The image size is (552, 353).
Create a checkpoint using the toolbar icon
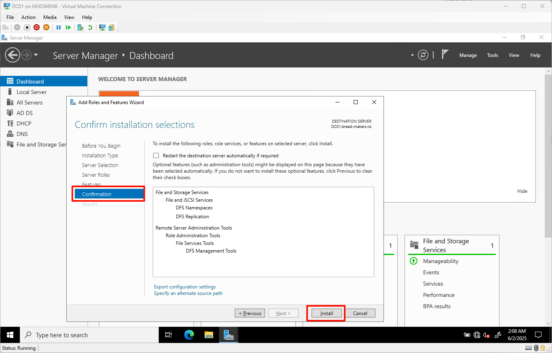pos(80,27)
